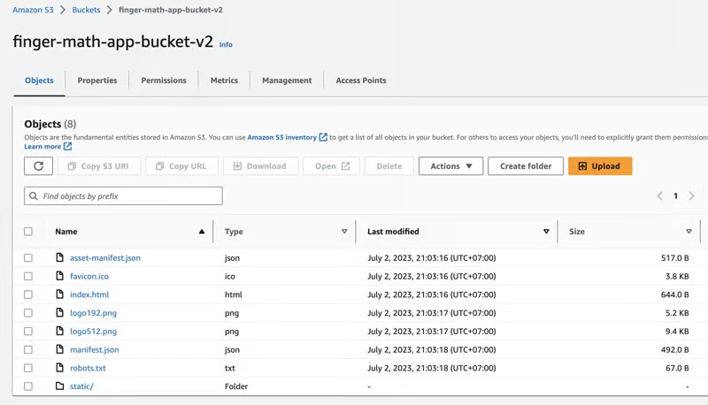Image resolution: width=708 pixels, height=405 pixels.
Task: Click the Delete button
Action: [389, 166]
